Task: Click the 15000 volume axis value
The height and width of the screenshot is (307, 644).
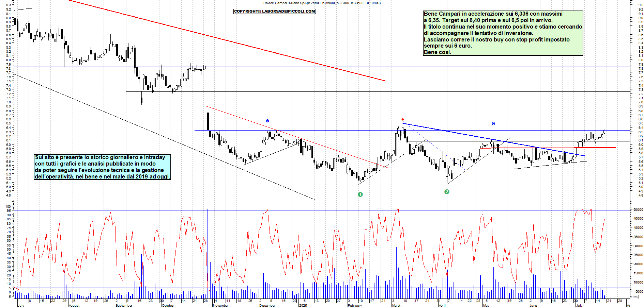Action: pos(638,273)
